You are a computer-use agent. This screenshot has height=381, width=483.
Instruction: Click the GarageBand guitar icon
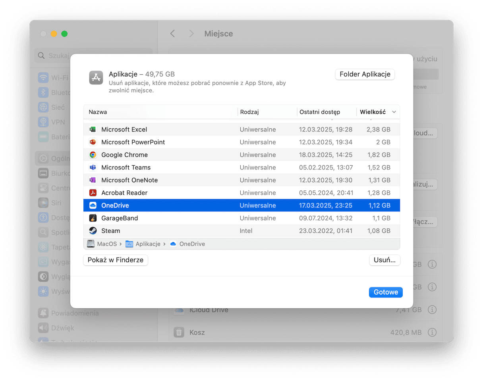pyautogui.click(x=93, y=218)
